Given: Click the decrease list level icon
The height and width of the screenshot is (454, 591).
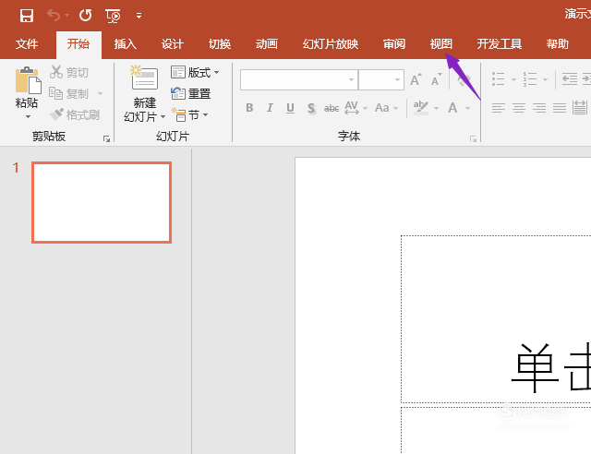Looking at the screenshot, I should 569,79.
